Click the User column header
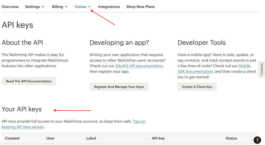 pyautogui.click(x=50, y=138)
